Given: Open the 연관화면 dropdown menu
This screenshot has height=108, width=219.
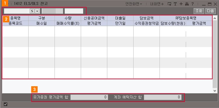Looking at the screenshot, I should (134, 4).
